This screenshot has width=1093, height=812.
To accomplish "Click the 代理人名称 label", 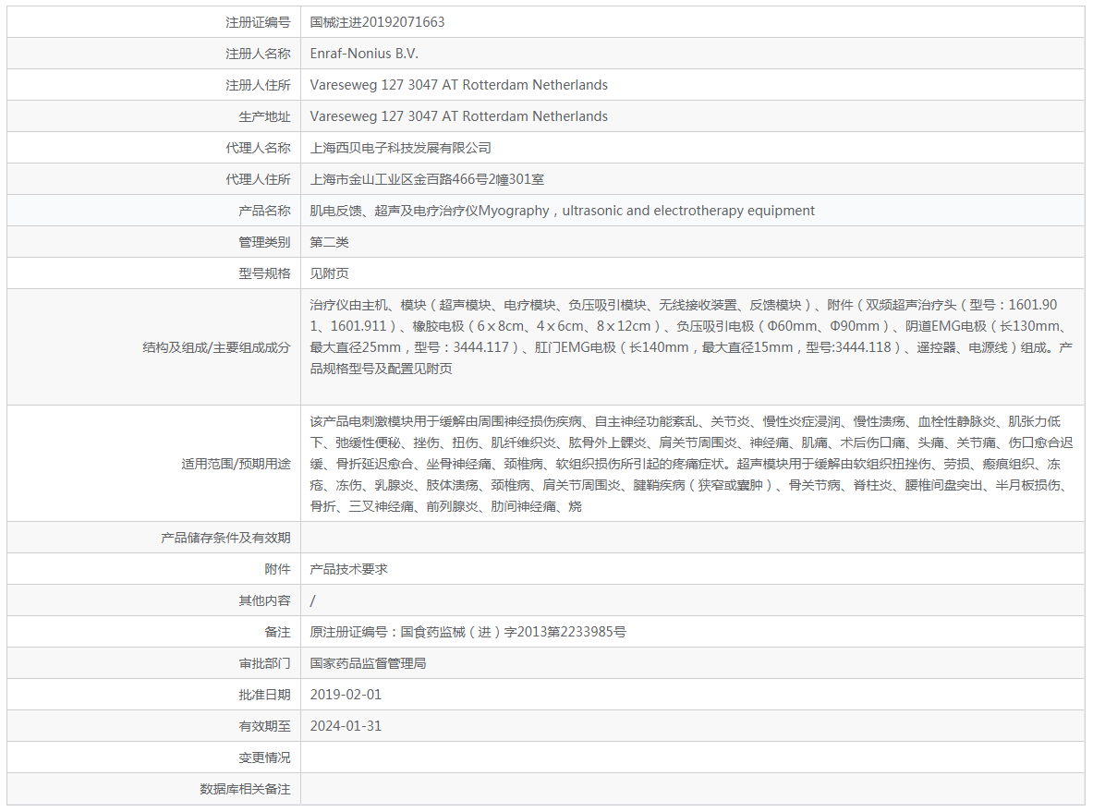I will click(x=258, y=148).
